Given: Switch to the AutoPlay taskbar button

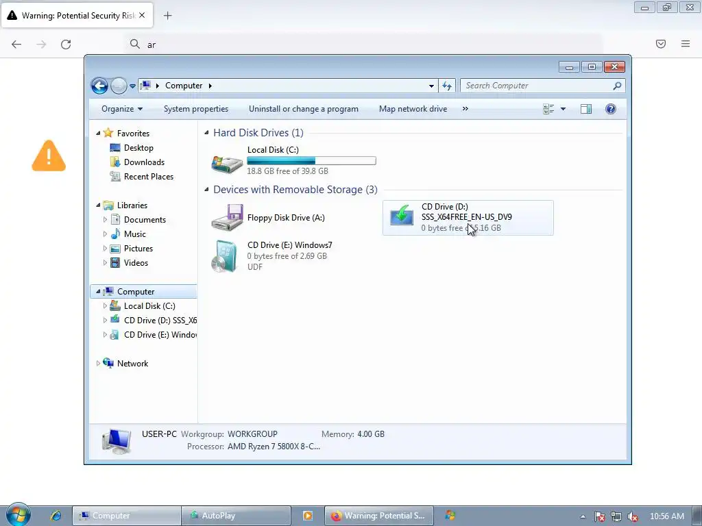Looking at the screenshot, I should pos(236,516).
